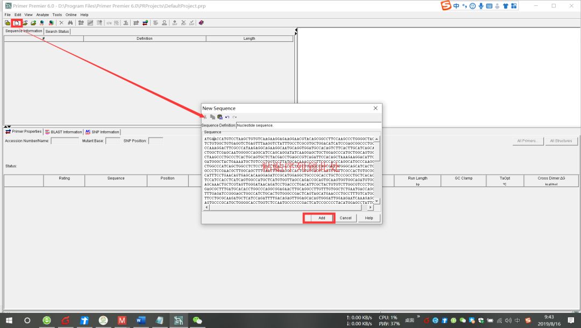Screen dimensions: 581x328
Task: Click the Rating column header
Action: (64, 180)
